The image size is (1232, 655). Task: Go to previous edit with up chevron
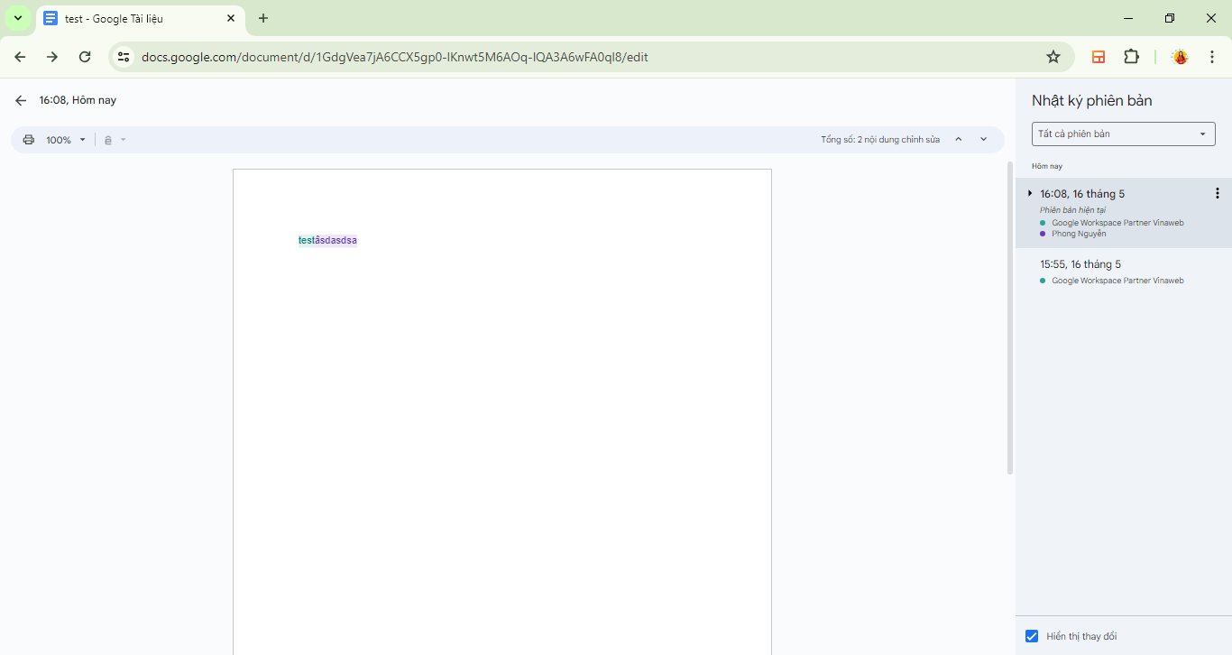(x=958, y=140)
